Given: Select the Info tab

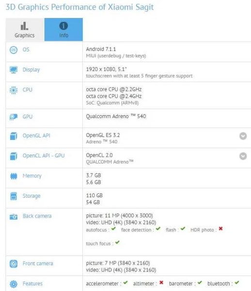Looking at the screenshot, I should (63, 30).
